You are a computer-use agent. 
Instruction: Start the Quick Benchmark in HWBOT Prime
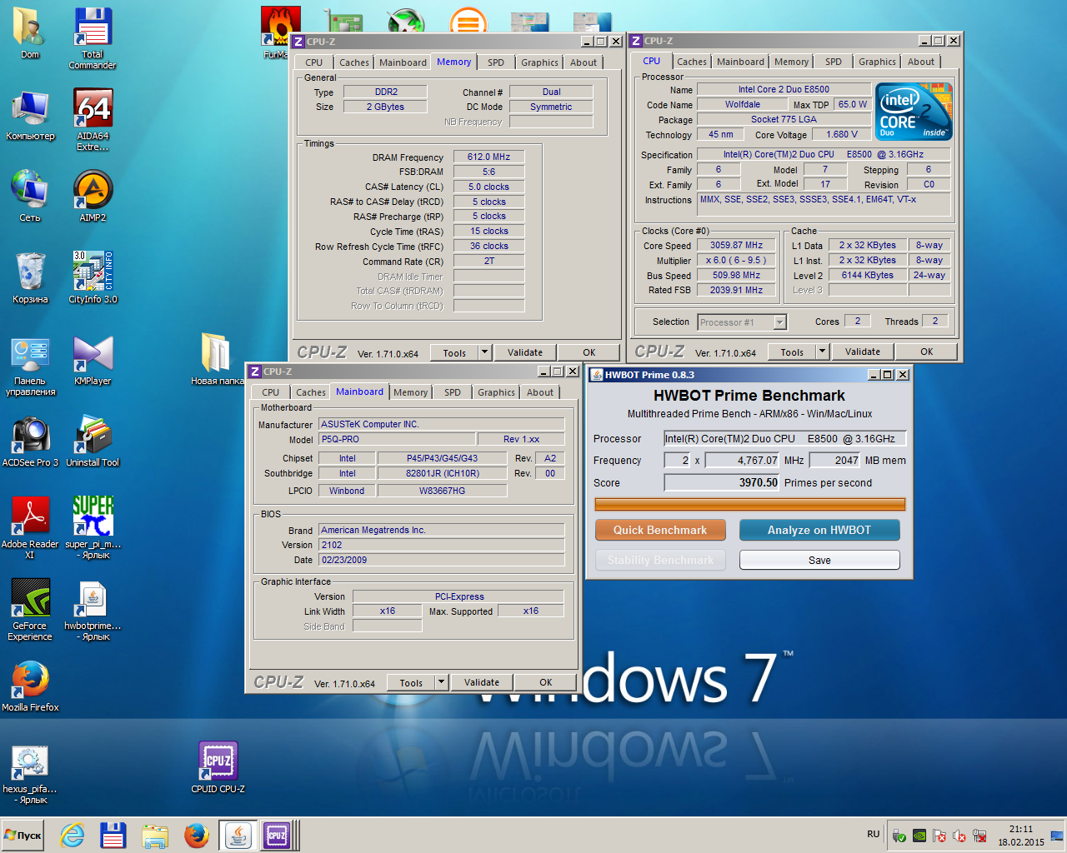[660, 530]
